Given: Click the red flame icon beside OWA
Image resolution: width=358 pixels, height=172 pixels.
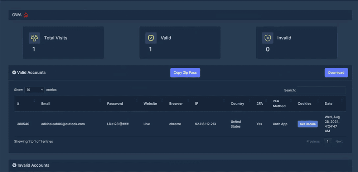Looking at the screenshot, I should pos(25,15).
